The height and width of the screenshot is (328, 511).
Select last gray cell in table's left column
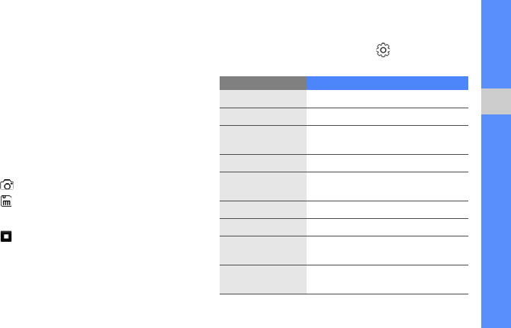tap(262, 278)
